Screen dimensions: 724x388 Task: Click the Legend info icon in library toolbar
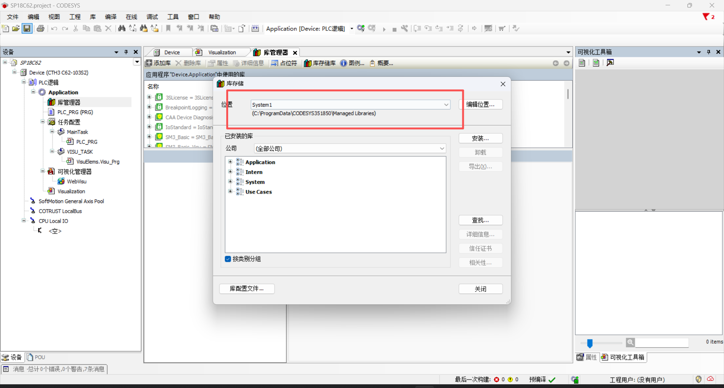pyautogui.click(x=352, y=63)
